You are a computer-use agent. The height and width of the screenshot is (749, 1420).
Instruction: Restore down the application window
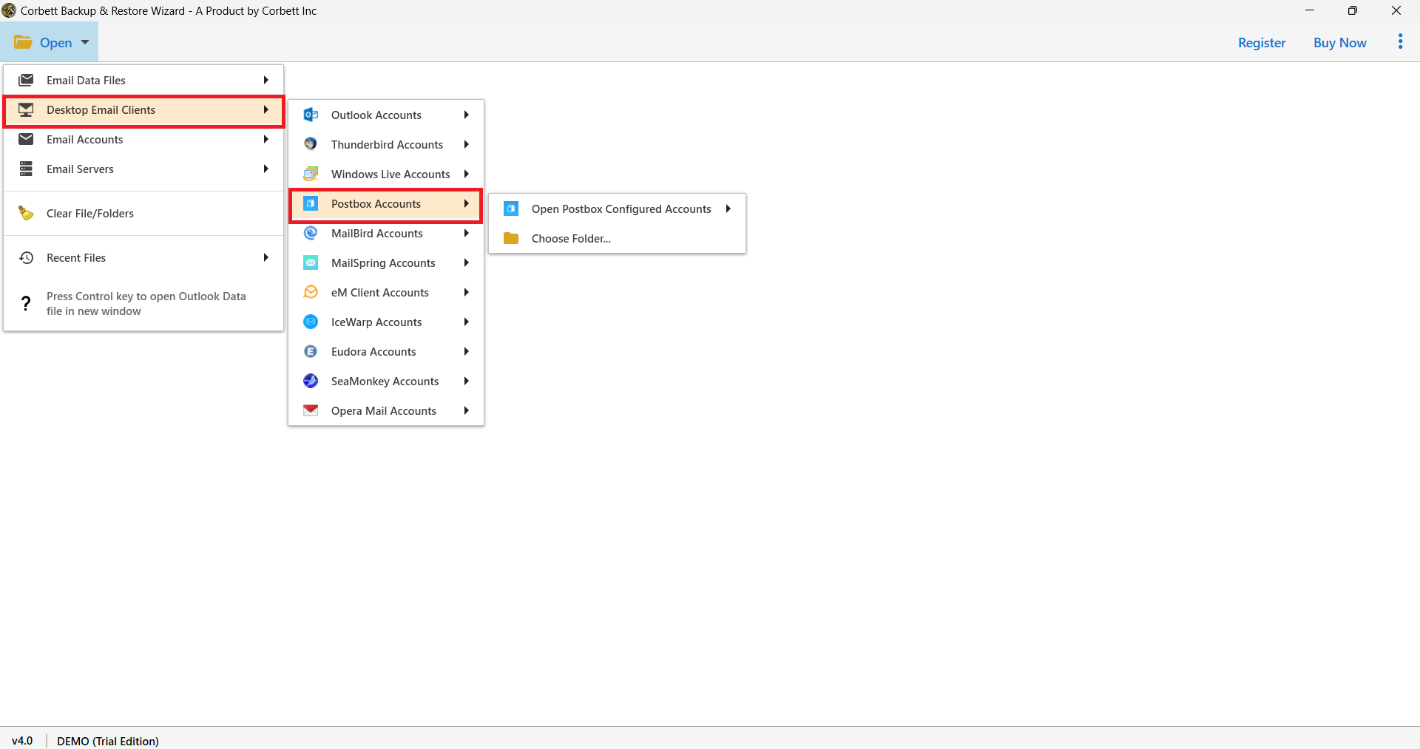pos(1353,10)
